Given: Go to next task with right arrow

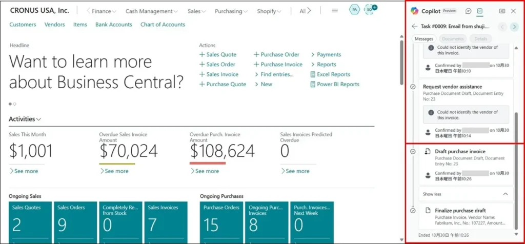Looking at the screenshot, I should tap(514, 27).
